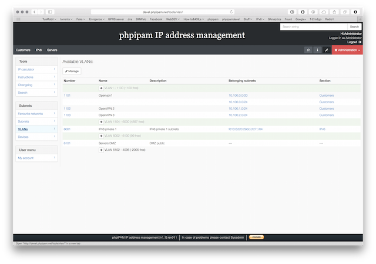
Task: Open the Stuff bookmarks dropdown
Action: coord(248,19)
